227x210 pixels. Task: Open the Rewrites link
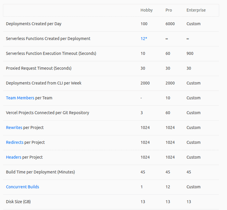(x=14, y=128)
